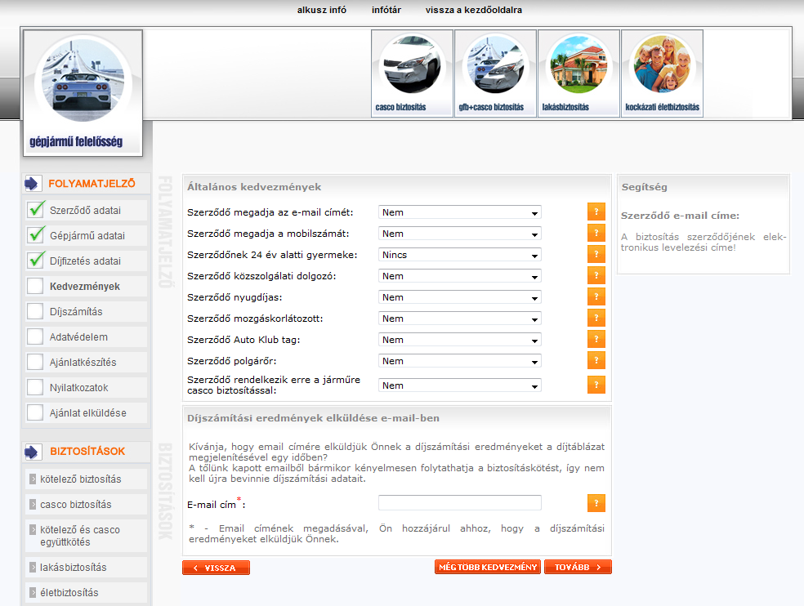This screenshot has width=804, height=606.
Task: Open gfb+casco biztosítás thumbnail
Action: click(x=495, y=74)
